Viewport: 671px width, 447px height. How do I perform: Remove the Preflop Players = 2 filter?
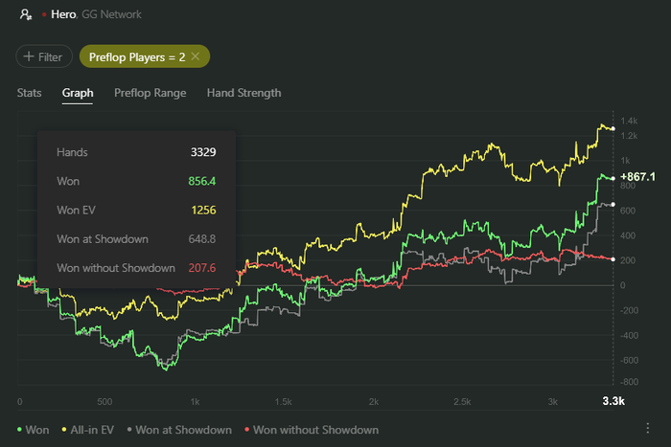pos(196,56)
